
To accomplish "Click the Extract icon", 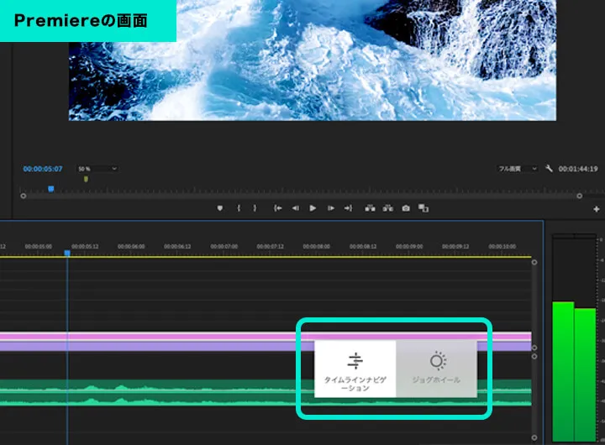I will tap(387, 208).
